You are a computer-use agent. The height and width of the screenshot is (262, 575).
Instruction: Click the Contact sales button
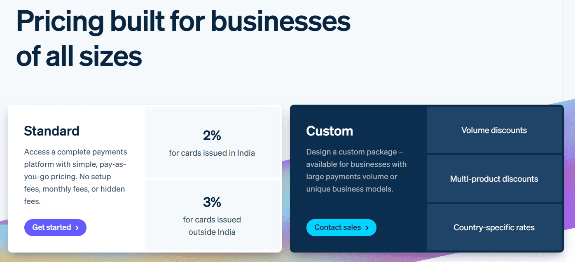tap(341, 227)
